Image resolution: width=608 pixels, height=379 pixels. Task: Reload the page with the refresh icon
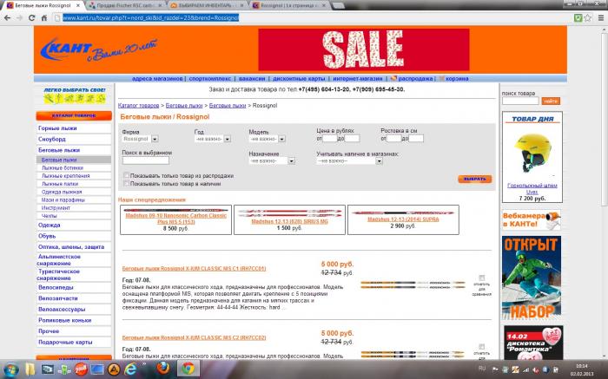coord(32,18)
